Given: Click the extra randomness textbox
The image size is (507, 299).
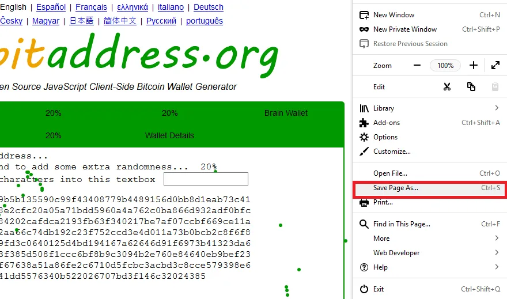Looking at the screenshot, I should pyautogui.click(x=206, y=179).
